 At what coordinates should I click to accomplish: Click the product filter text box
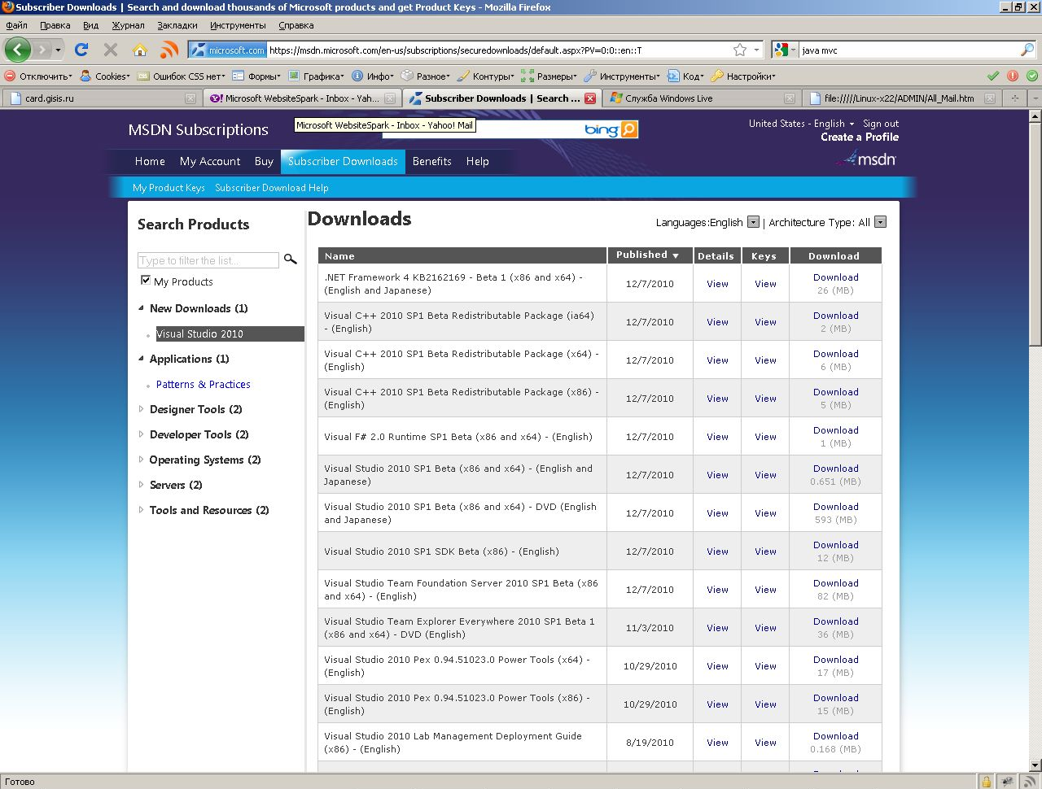208,260
